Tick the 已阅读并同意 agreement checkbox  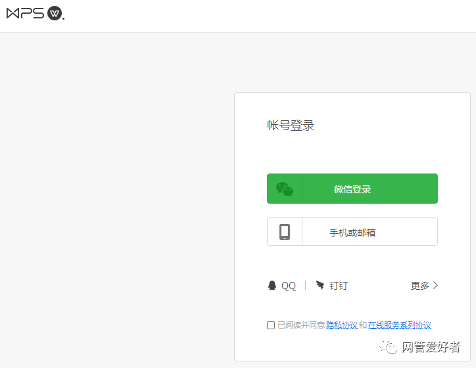271,325
